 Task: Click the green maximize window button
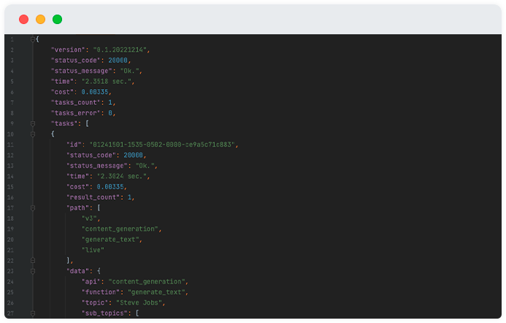[x=57, y=20]
